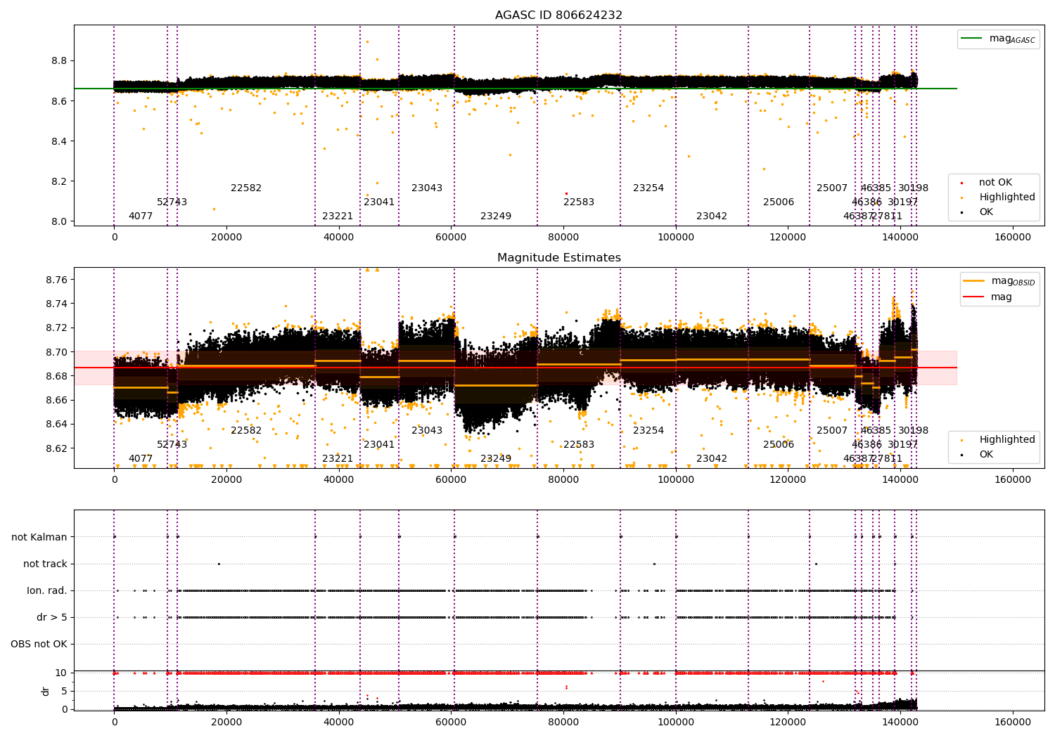
Task: Select the red 'mag' legend entry
Action: coord(987,297)
